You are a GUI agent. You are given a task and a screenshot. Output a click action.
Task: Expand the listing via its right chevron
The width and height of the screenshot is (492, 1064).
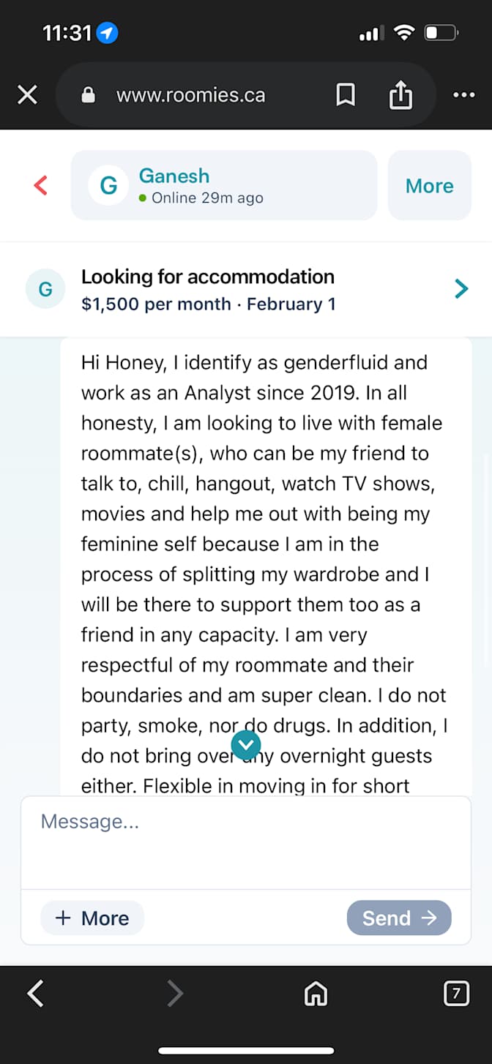461,289
